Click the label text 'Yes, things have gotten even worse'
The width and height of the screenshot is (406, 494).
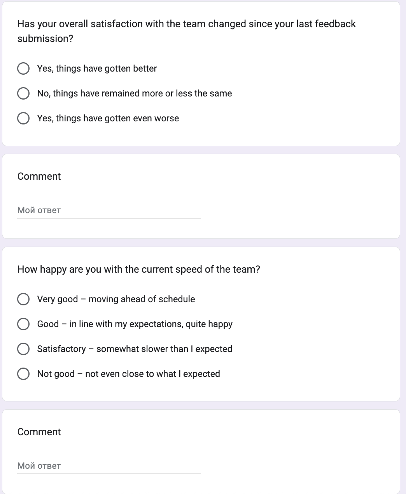click(108, 118)
